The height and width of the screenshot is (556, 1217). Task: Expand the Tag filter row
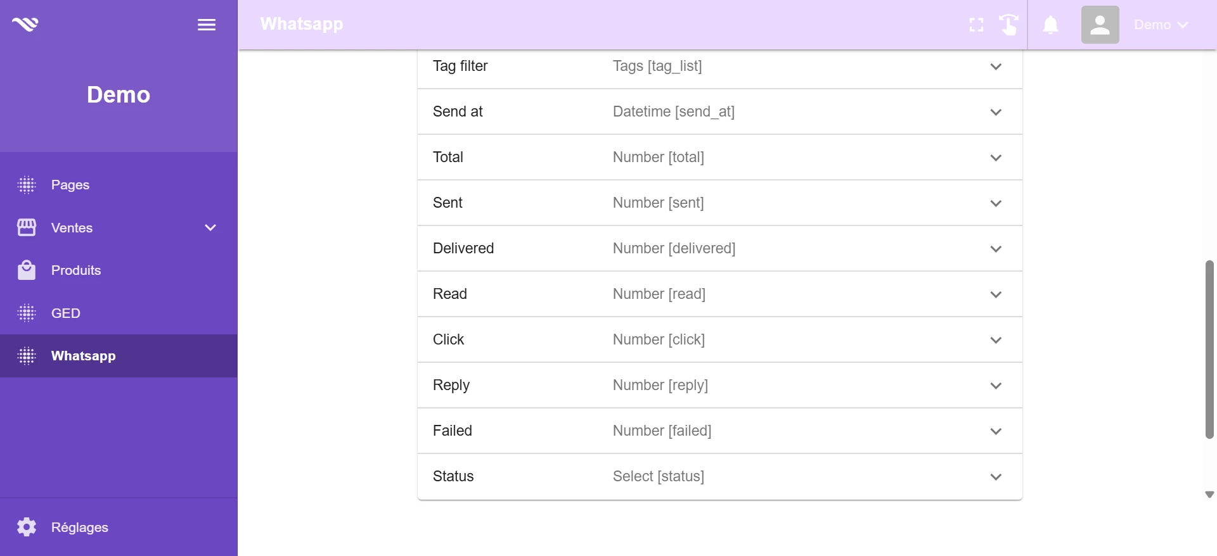point(996,66)
